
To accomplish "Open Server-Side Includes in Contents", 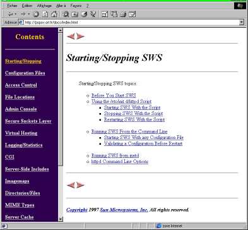I will click(x=27, y=169).
